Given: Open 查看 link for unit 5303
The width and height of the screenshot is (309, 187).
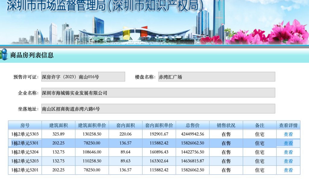Looking at the screenshot, I should click(x=288, y=134).
